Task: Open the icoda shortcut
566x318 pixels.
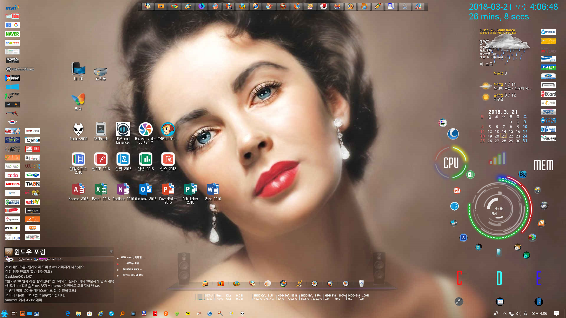Action: (x=12, y=175)
